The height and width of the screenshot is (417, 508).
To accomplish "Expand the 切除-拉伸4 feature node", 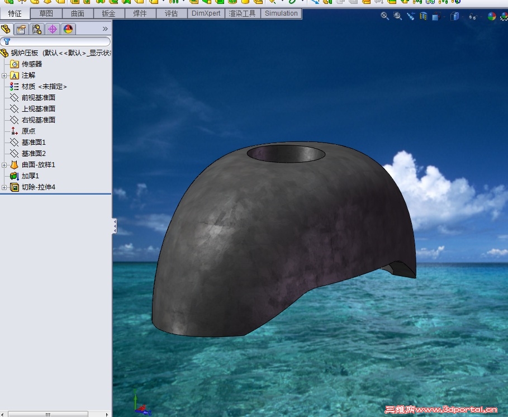I will 4,187.
